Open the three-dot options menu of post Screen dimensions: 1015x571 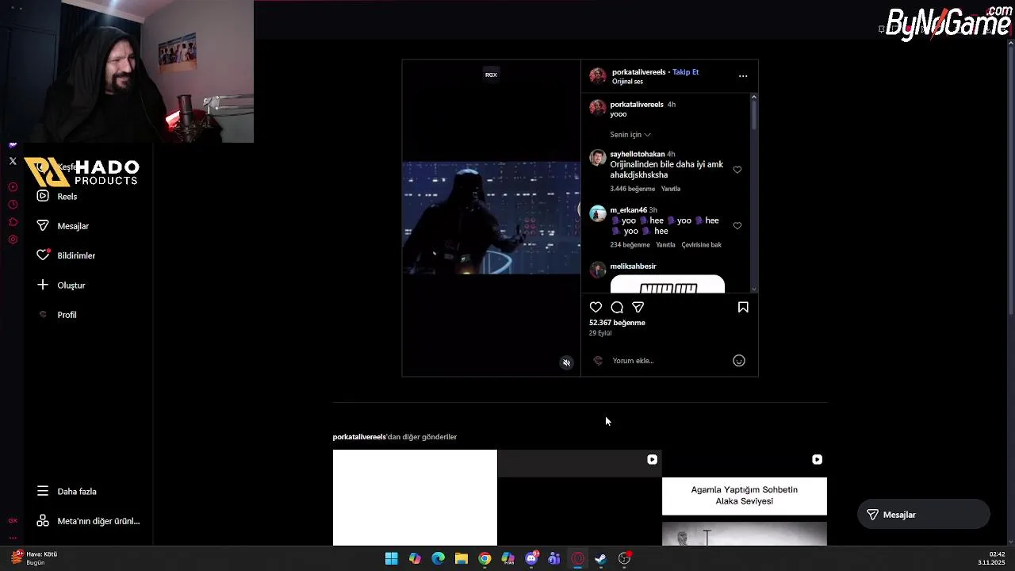tap(743, 76)
